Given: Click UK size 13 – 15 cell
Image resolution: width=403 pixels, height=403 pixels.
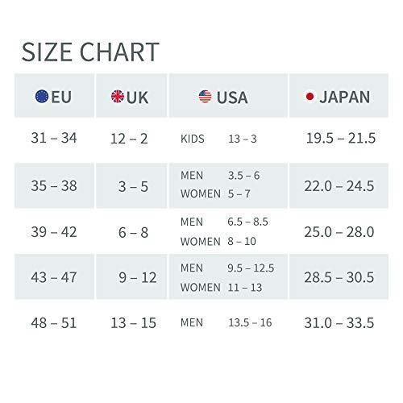Looking at the screenshot, I should click(x=134, y=323).
